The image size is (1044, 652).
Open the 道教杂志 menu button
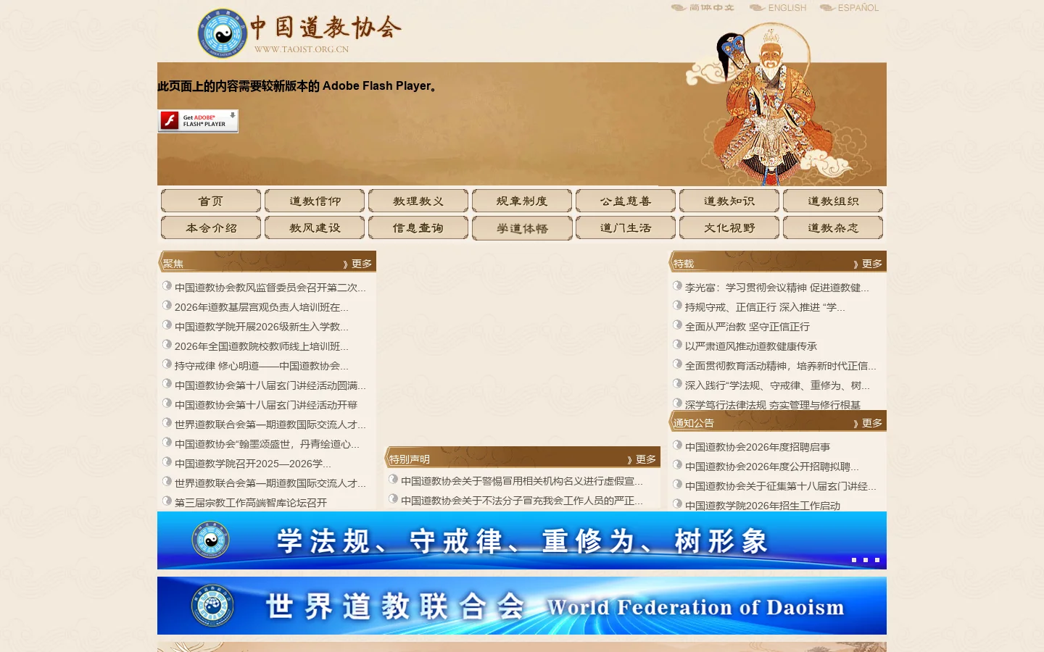[x=833, y=227]
